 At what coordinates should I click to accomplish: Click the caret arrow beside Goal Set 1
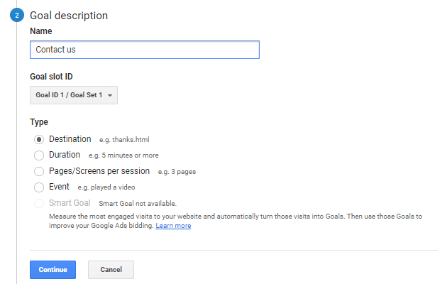(x=111, y=95)
